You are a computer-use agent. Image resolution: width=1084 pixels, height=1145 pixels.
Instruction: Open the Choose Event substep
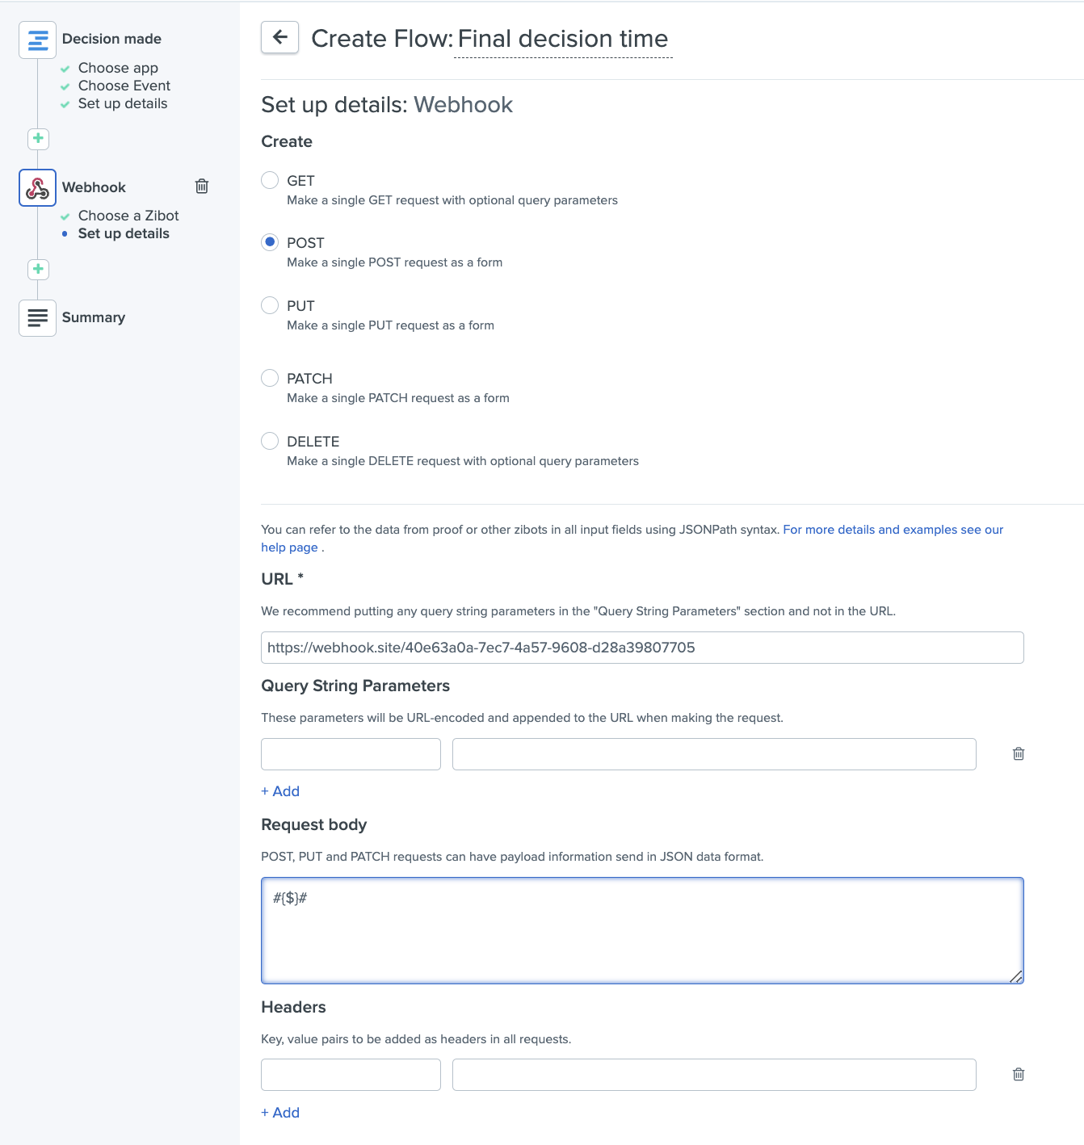[x=124, y=86]
